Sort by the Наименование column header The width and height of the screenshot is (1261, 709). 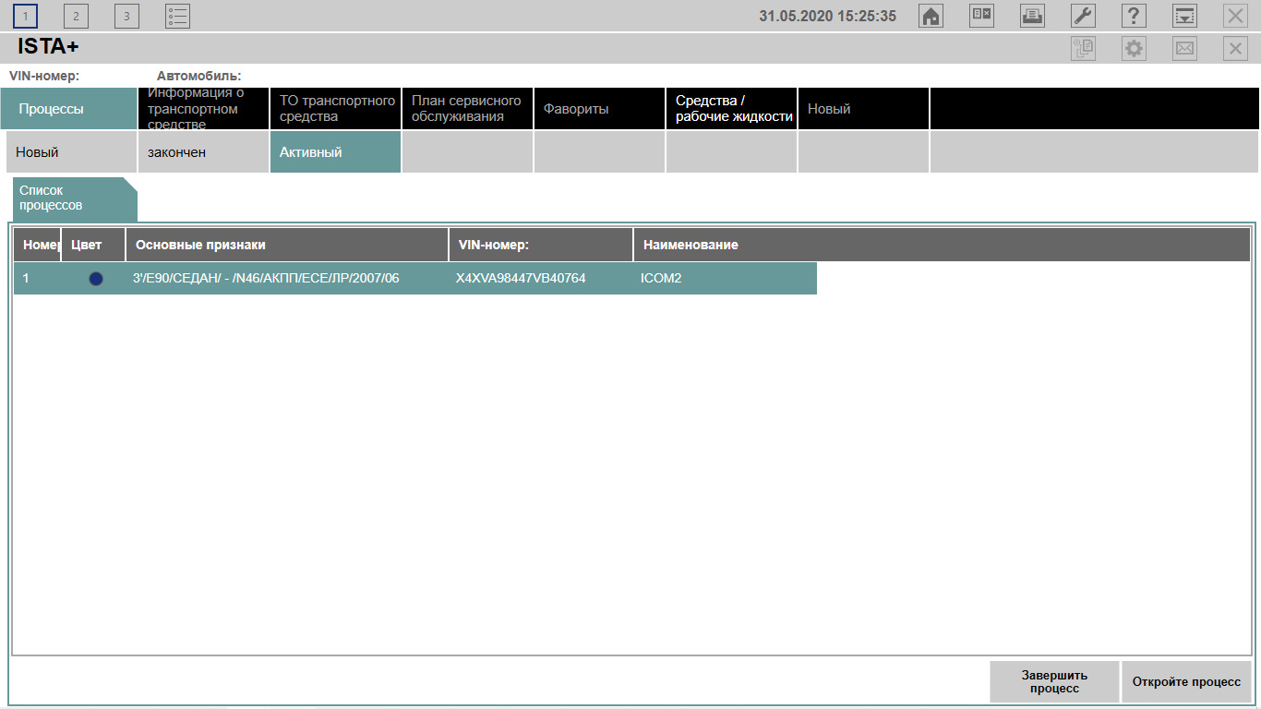coord(942,245)
